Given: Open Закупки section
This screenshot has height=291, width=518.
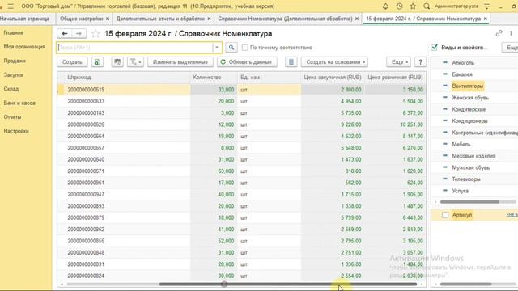Looking at the screenshot, I should pos(14,75).
